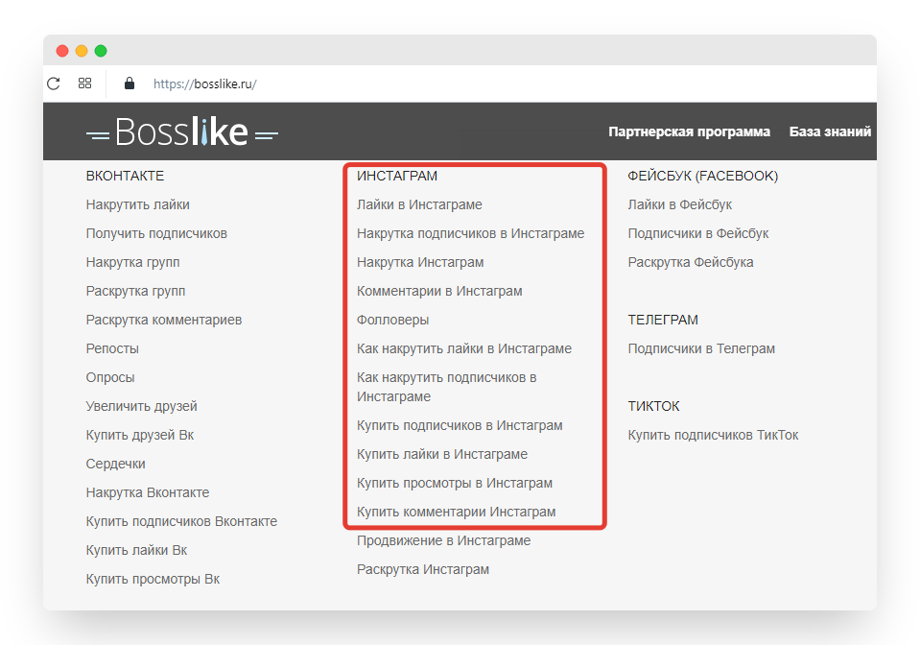Open Партнерская программа menu item
The height and width of the screenshot is (645, 920).
click(x=689, y=131)
